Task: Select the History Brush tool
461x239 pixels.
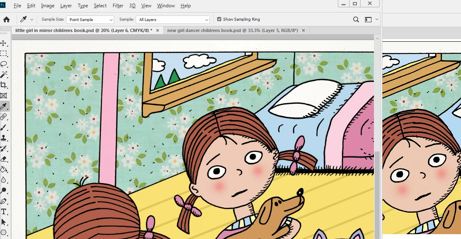Action: point(4,148)
